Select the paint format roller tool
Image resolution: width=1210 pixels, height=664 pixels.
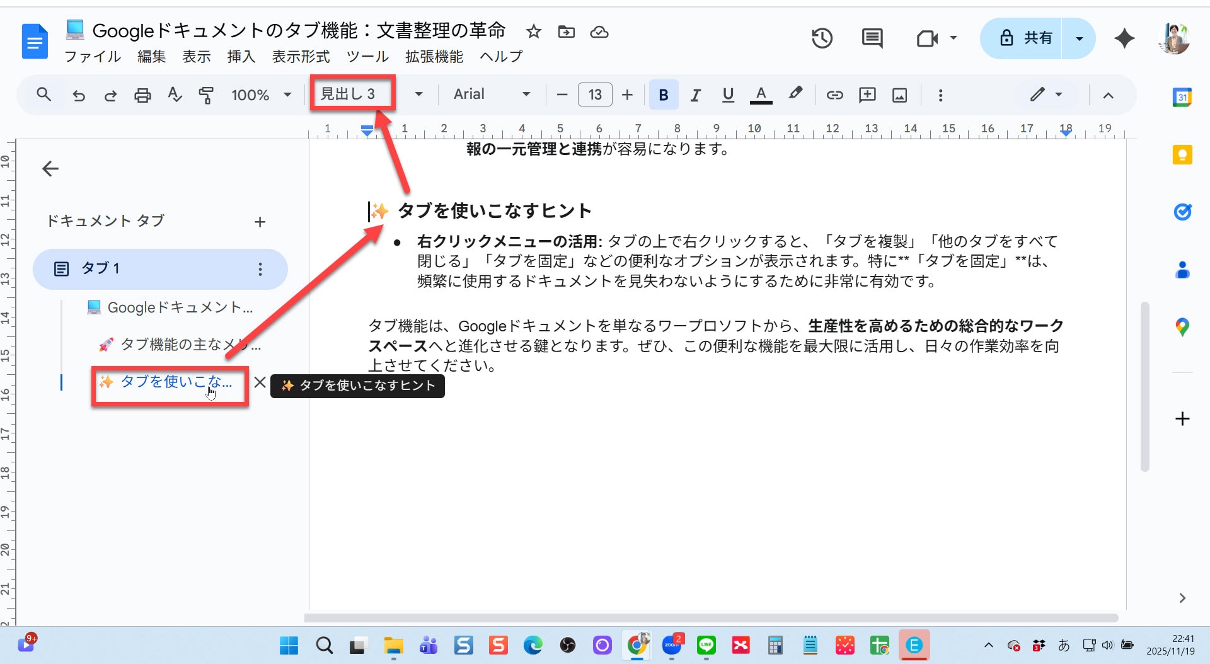[x=206, y=95]
